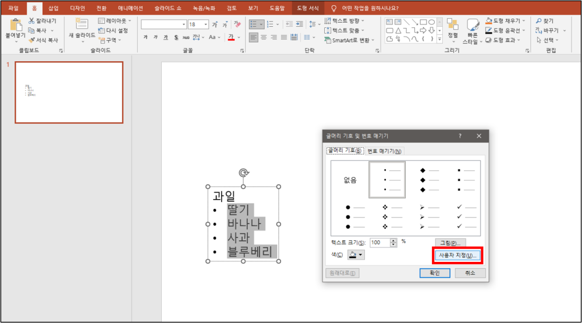
Task: Open Shape Format (도형 서식) tab
Action: tap(308, 8)
